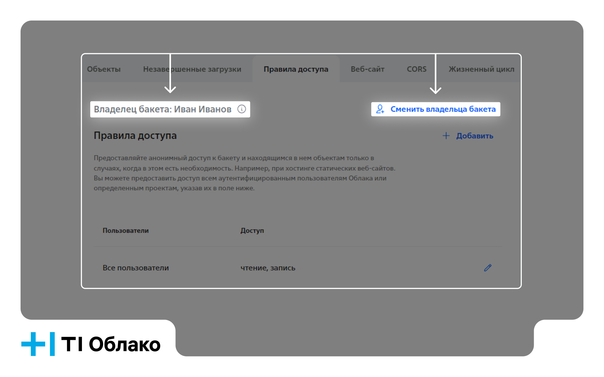Click Добавить access rule link

(x=474, y=136)
